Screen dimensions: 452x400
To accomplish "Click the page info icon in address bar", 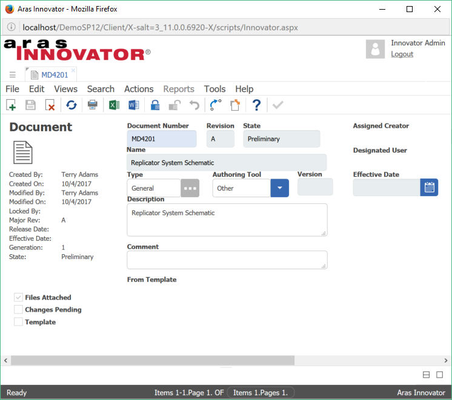I will coord(12,27).
